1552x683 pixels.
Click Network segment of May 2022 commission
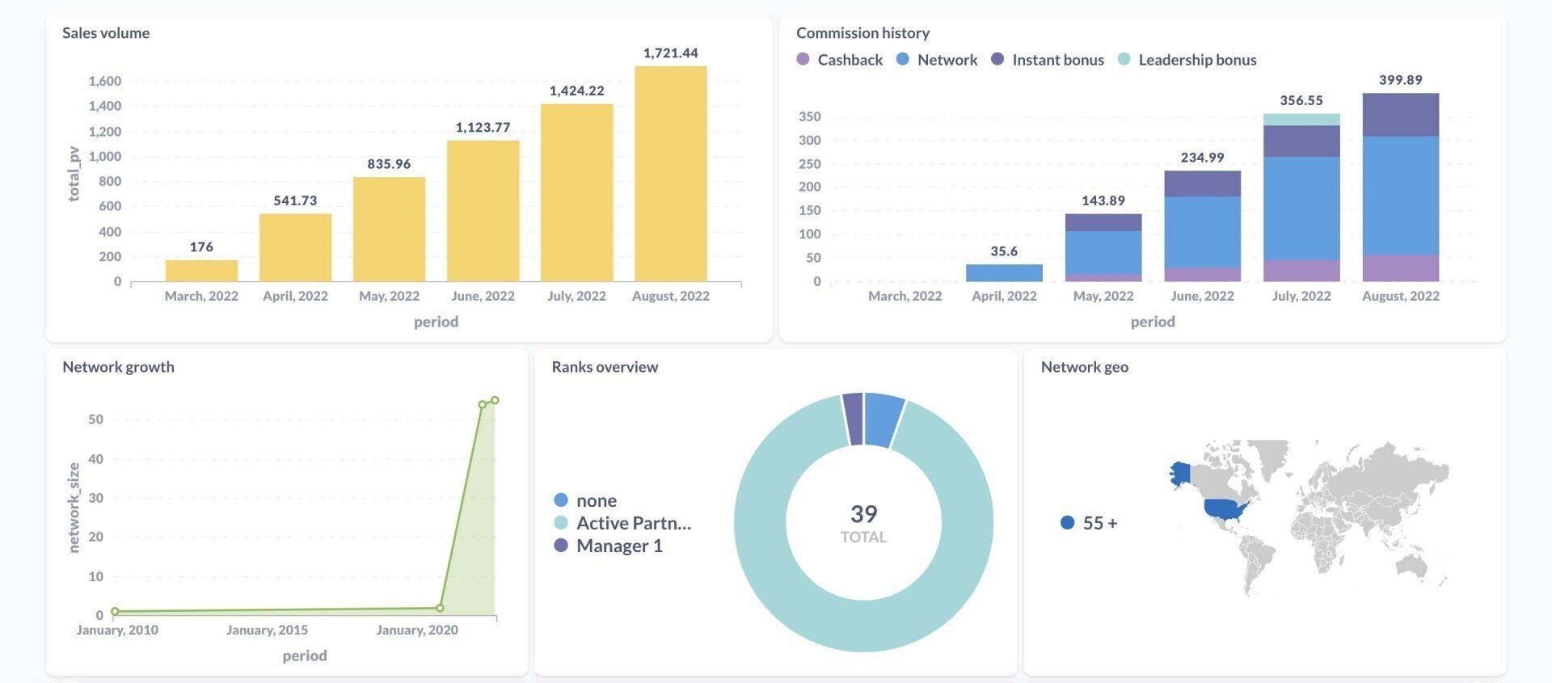(x=1103, y=252)
